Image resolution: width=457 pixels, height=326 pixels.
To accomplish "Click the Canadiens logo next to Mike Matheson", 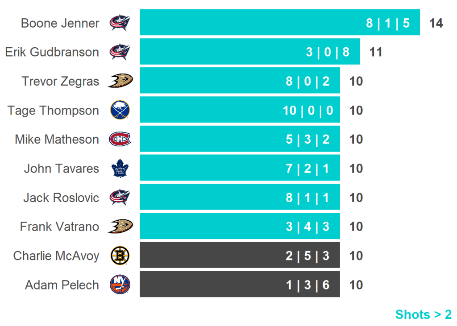I will [120, 139].
